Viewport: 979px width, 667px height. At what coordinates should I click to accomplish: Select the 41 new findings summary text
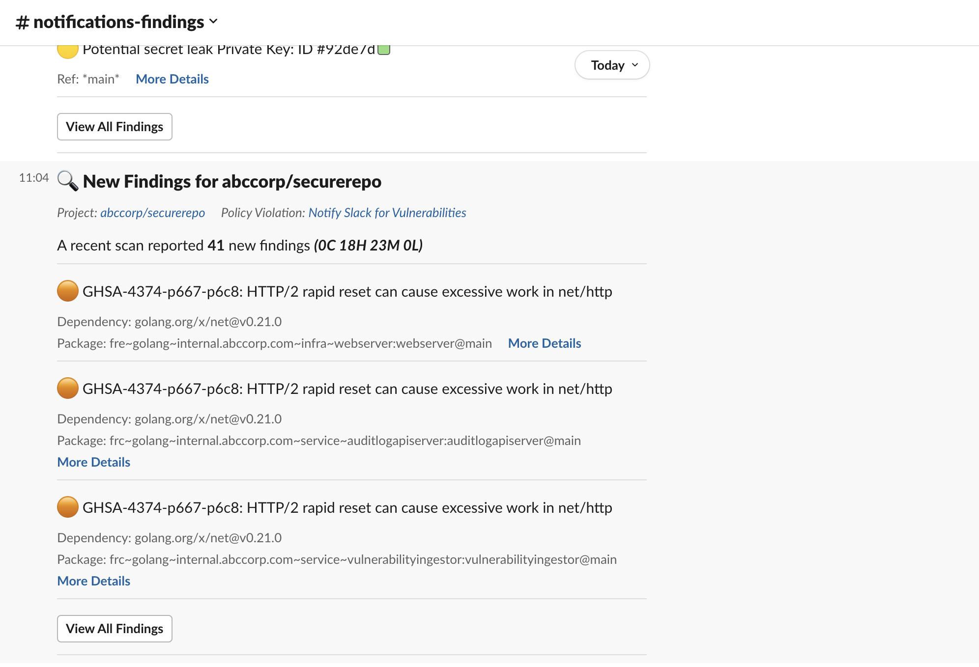[239, 245]
